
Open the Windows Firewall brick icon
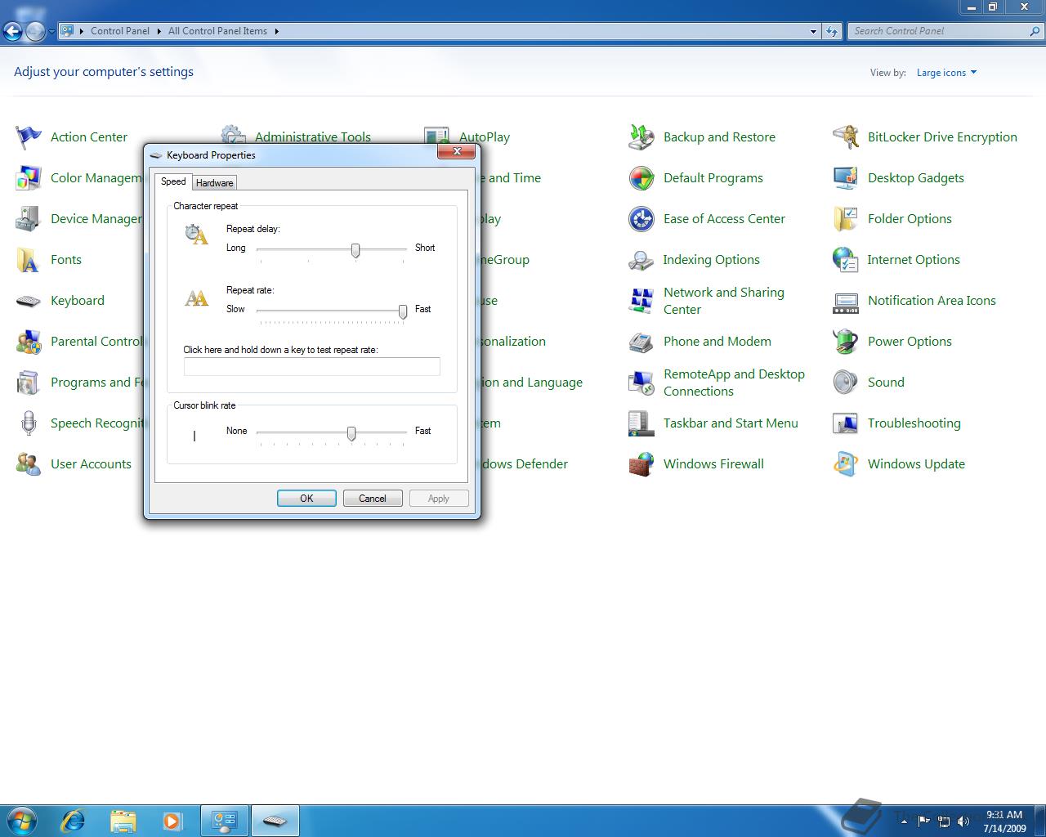tap(641, 464)
